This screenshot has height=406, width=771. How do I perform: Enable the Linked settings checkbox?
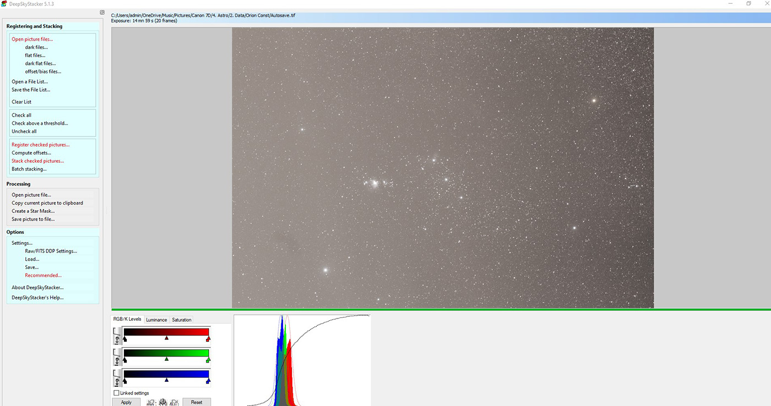coord(116,393)
